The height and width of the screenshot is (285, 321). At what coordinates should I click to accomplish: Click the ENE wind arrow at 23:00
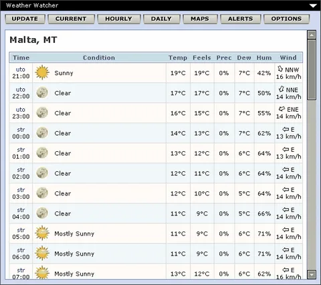(x=282, y=109)
